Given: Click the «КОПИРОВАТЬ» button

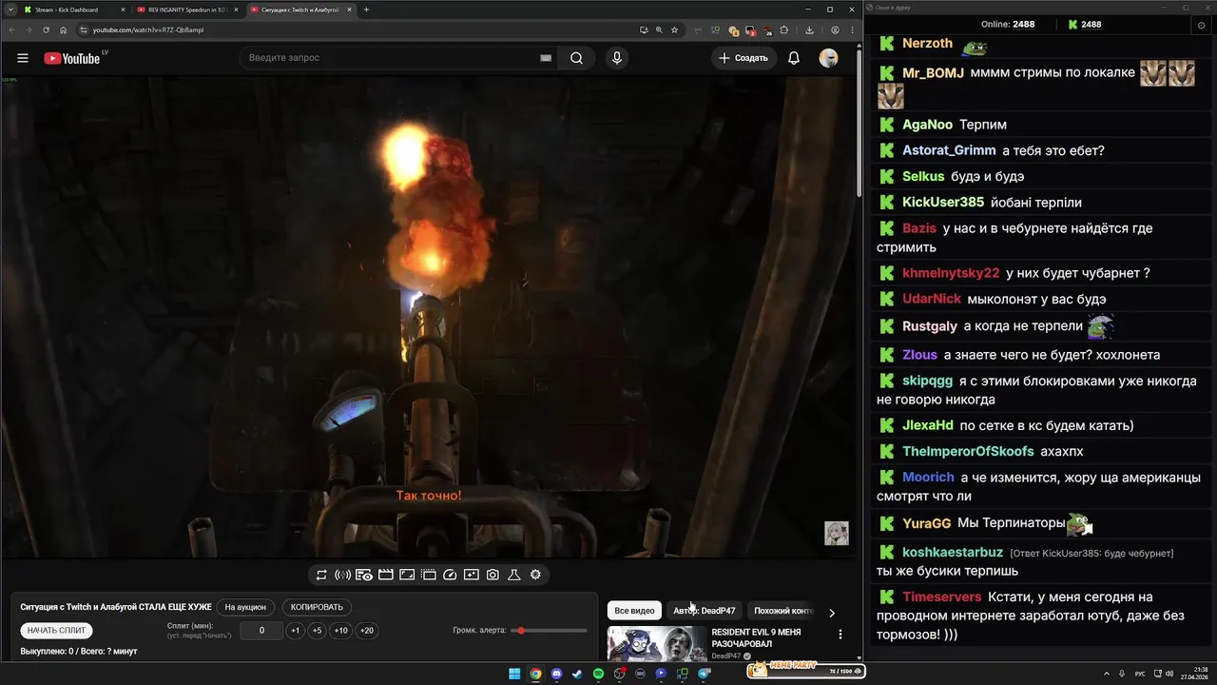Looking at the screenshot, I should 317,607.
